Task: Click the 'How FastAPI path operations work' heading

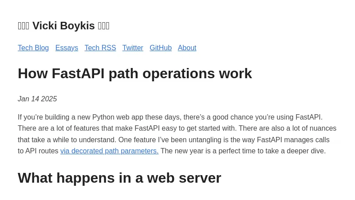Action: [x=134, y=73]
